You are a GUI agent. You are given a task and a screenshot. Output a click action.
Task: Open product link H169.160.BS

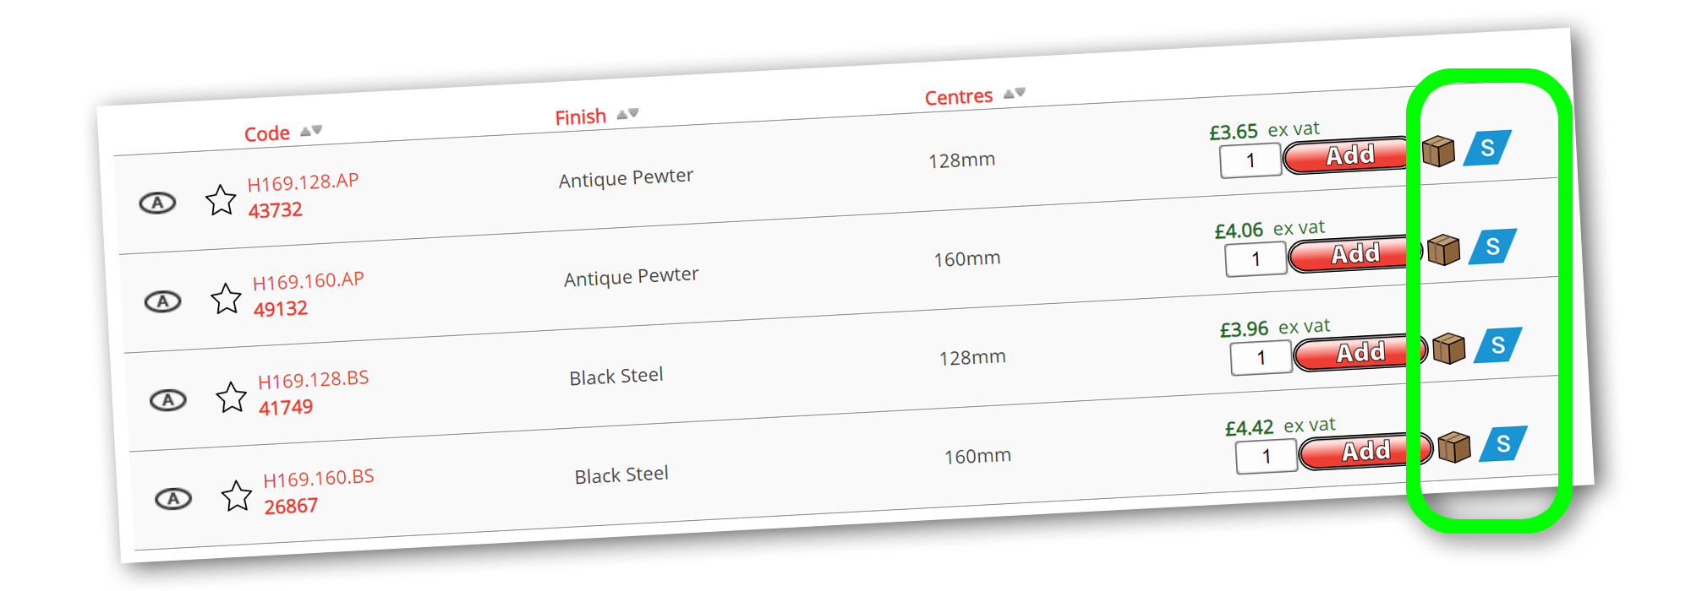[319, 478]
